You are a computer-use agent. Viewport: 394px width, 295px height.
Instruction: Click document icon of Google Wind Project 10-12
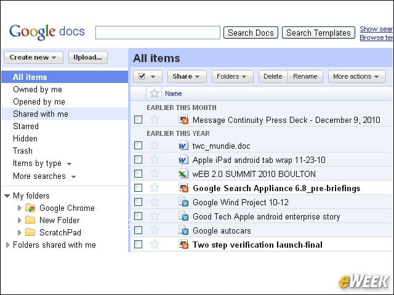click(x=183, y=202)
